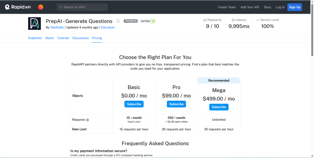This screenshot has height=158, width=314.
Task: Click the Latency clock icon
Action: tap(233, 20)
